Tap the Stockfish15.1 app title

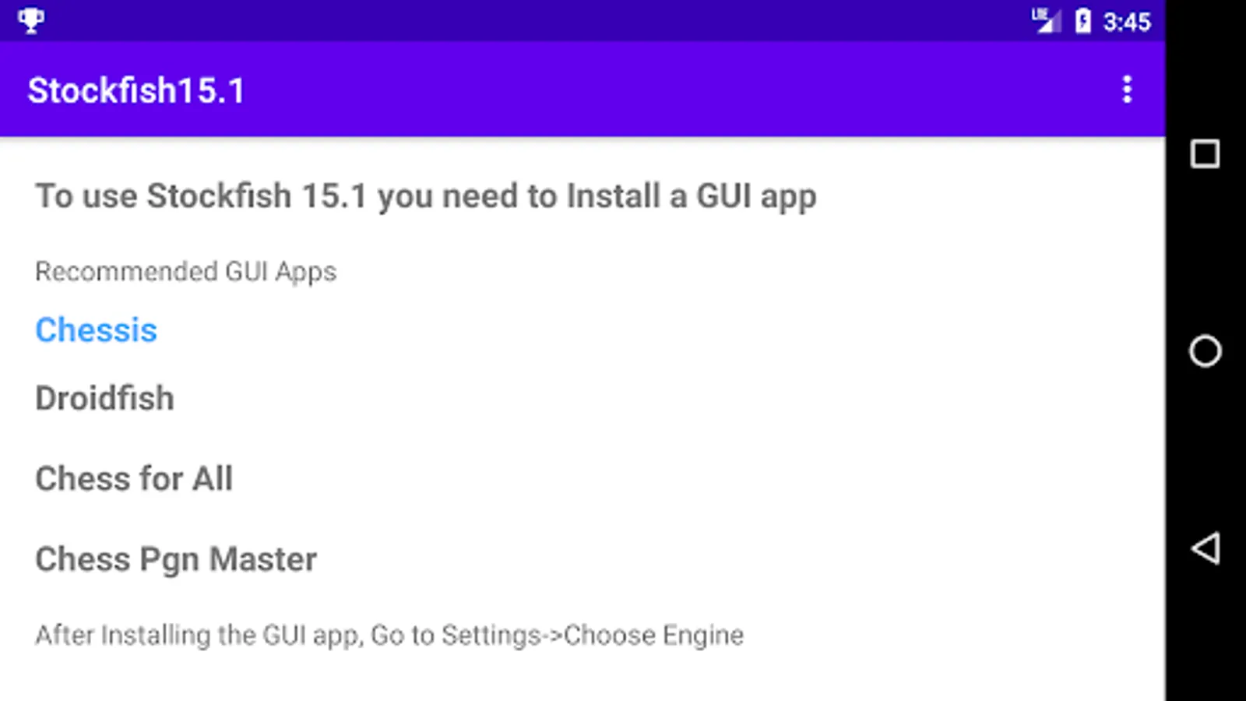[136, 90]
